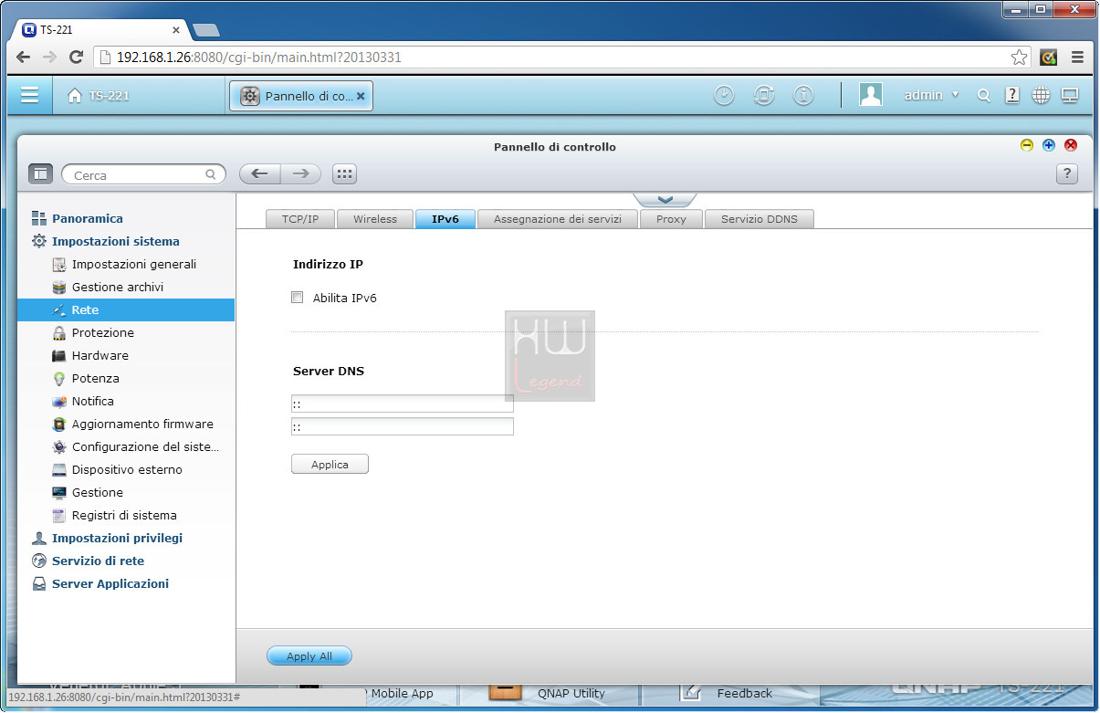This screenshot has height=713, width=1100.
Task: Open Gestione archivi
Action: tap(118, 288)
